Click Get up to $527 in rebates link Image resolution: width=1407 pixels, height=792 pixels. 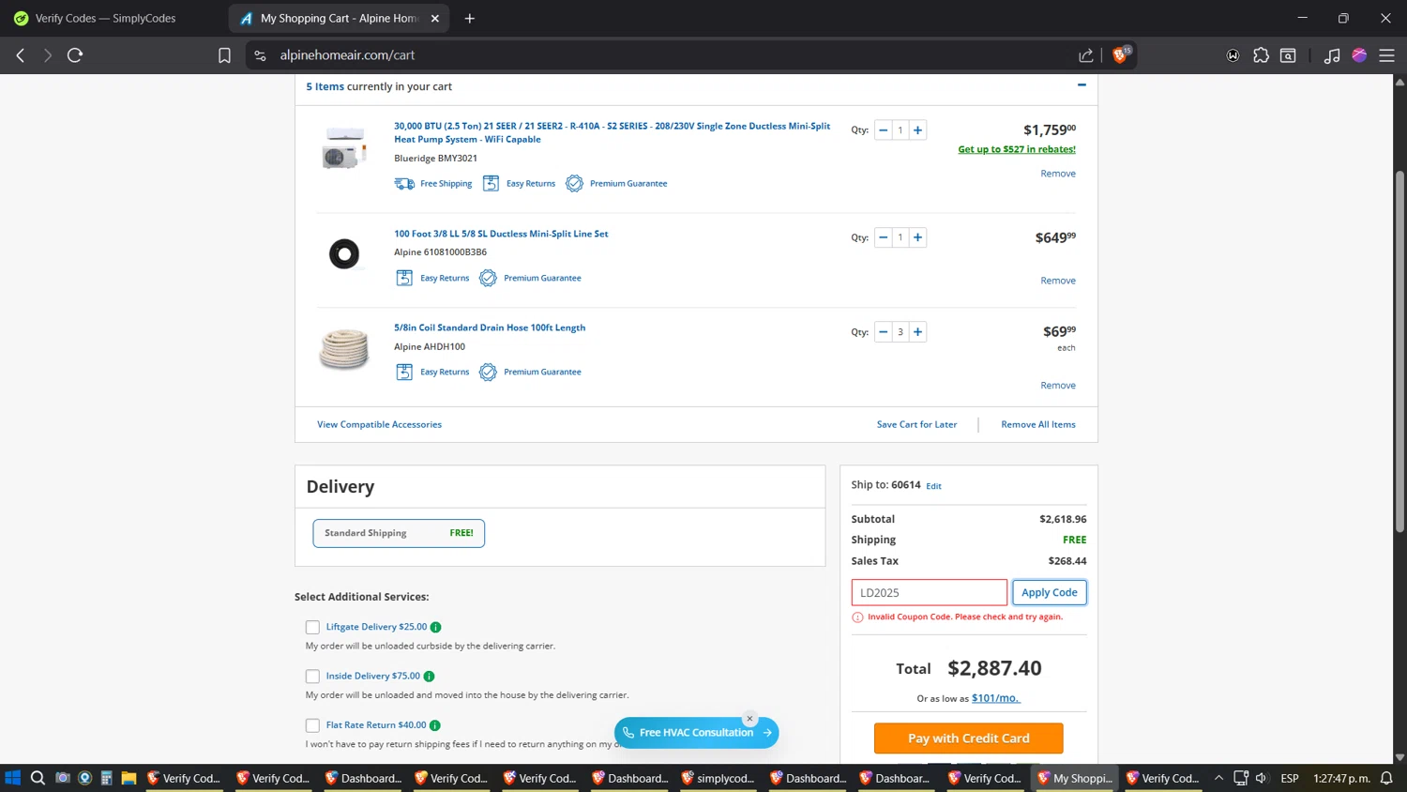coord(1017,149)
